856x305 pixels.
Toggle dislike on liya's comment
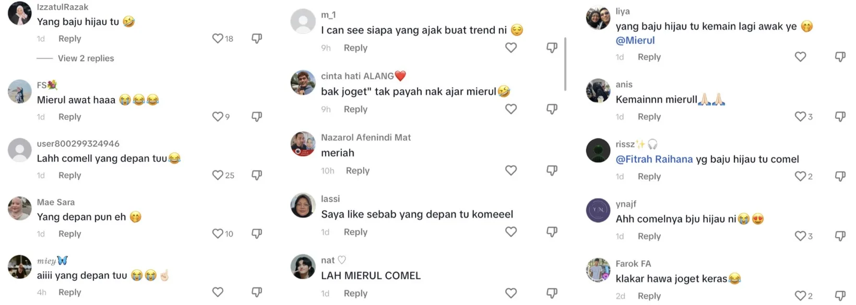tap(840, 57)
